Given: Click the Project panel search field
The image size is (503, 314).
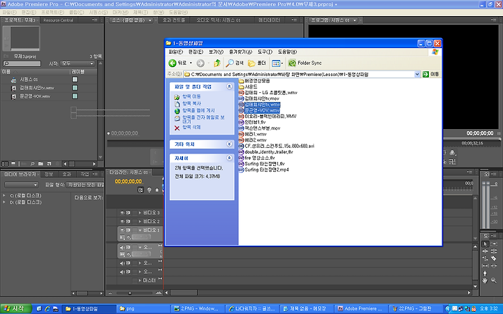Looking at the screenshot, I should click(22, 63).
